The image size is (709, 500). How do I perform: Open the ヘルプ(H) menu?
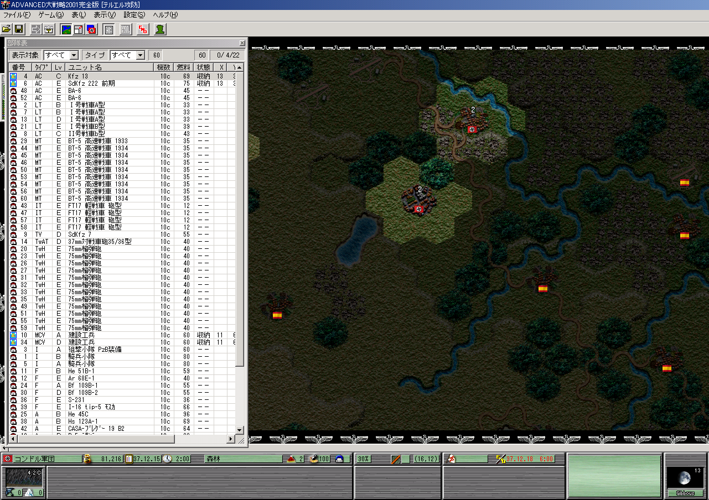click(x=165, y=15)
